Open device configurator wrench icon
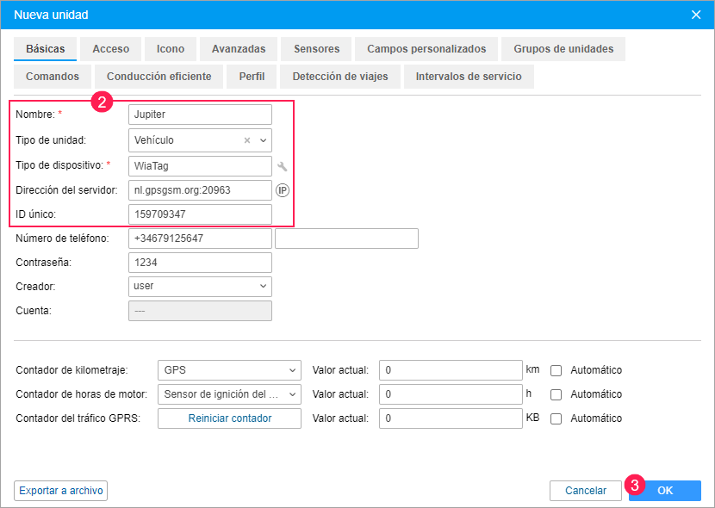 283,166
